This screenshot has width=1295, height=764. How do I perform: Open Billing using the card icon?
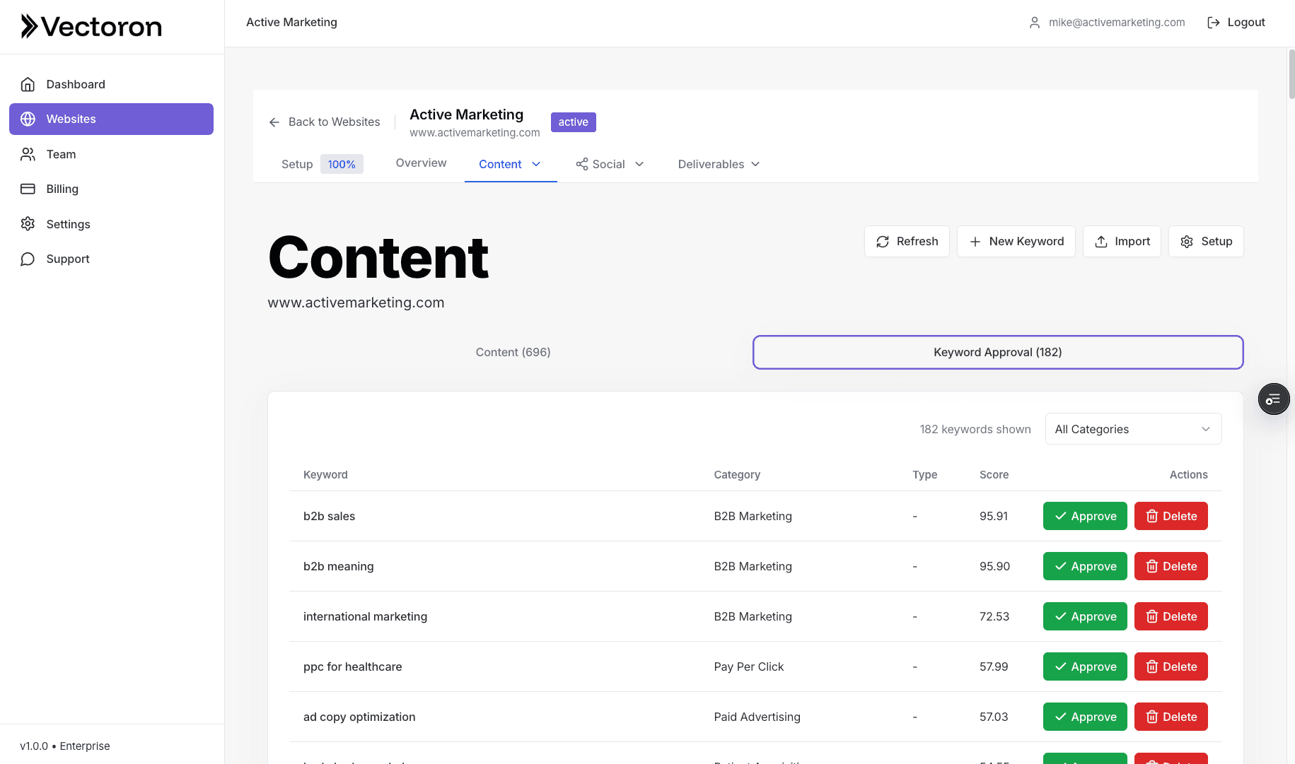tap(28, 189)
